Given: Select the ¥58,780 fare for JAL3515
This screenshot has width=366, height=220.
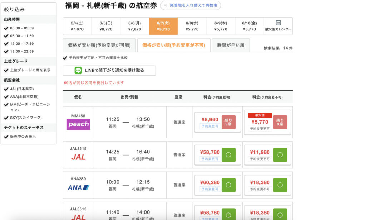Looking at the screenshot, I should coord(218,155).
